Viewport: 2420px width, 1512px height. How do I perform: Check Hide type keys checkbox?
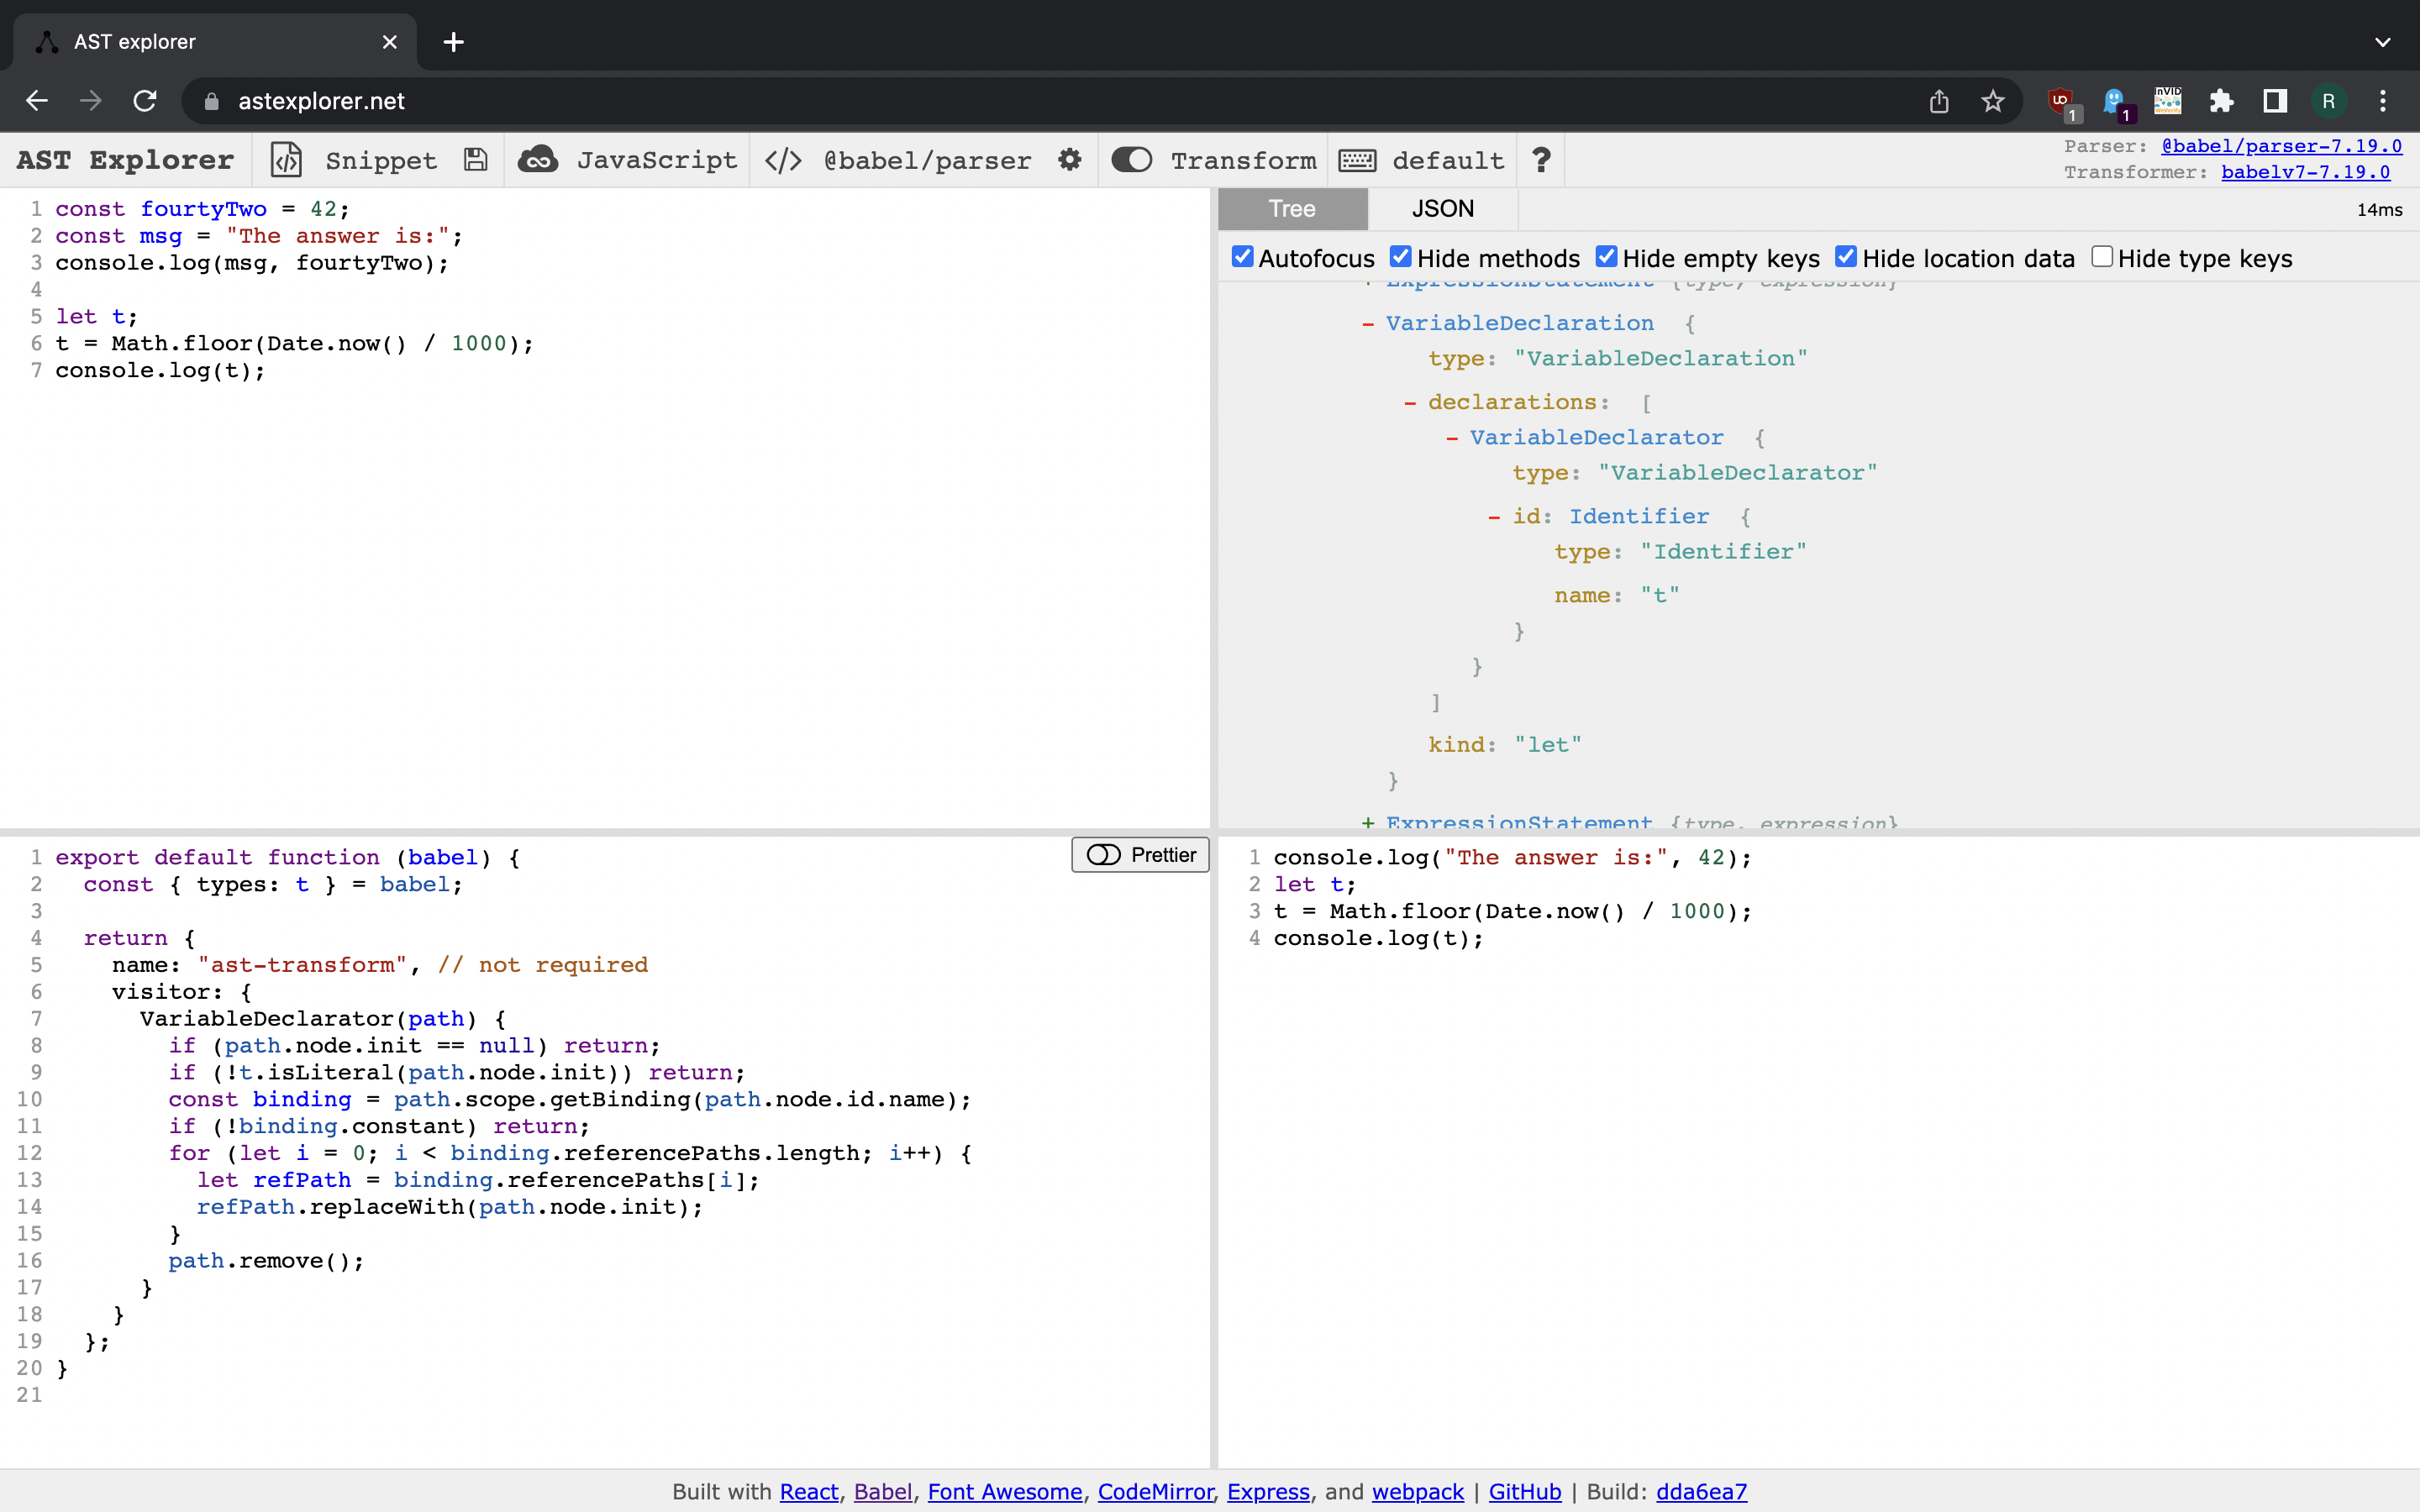point(2102,257)
